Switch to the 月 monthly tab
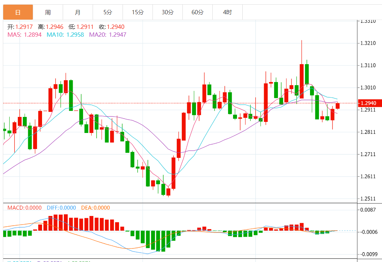The height and width of the screenshot is (262, 382). pyautogui.click(x=78, y=12)
